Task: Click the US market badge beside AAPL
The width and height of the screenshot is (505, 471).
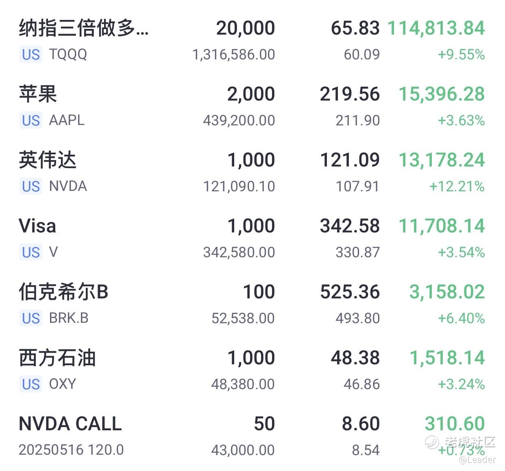Action: pyautogui.click(x=31, y=120)
